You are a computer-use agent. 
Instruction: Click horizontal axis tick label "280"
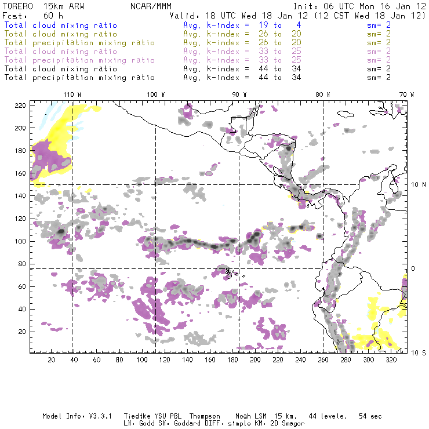[346, 360]
